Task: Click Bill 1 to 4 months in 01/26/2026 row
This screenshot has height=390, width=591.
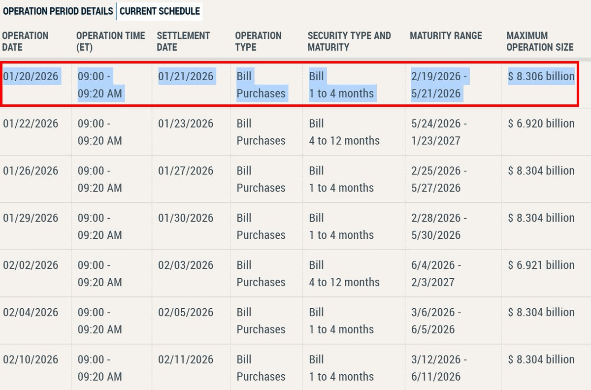Action: [341, 179]
